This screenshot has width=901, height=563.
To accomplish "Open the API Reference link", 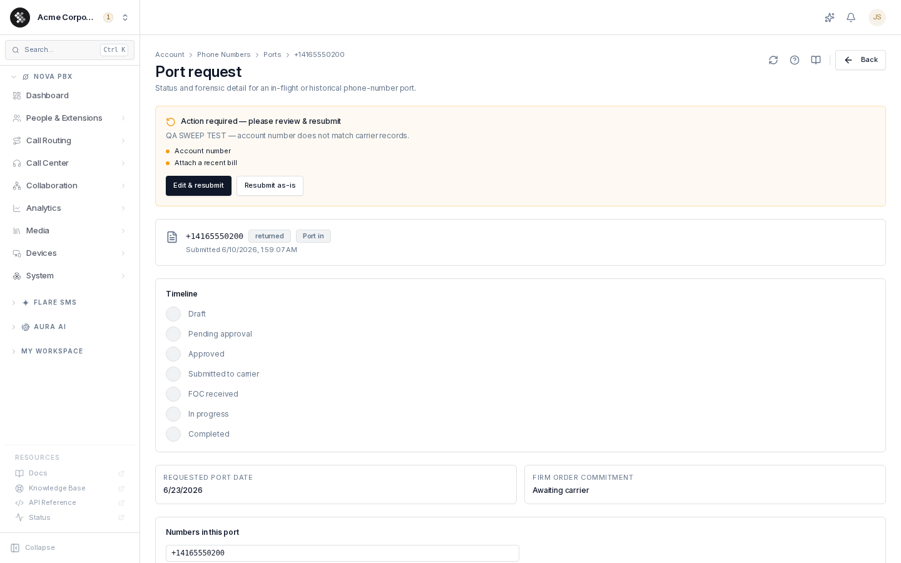I will coord(69,503).
